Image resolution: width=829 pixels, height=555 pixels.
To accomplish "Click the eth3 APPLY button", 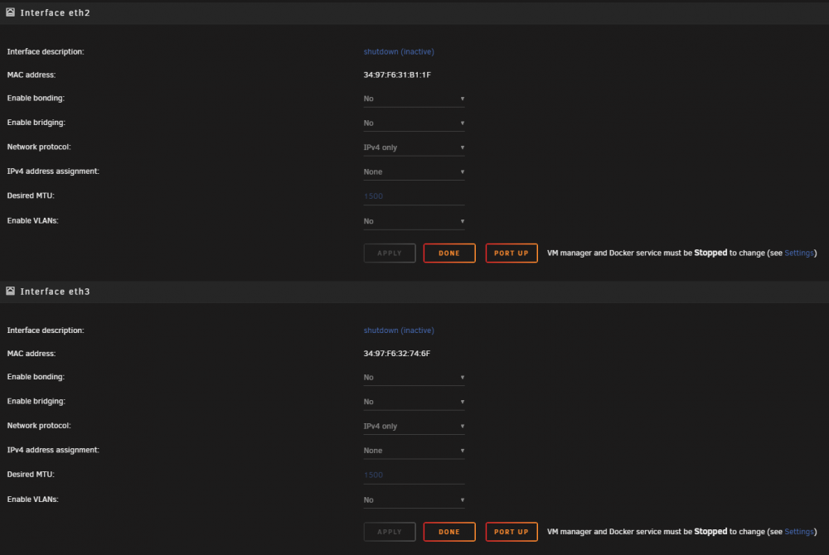I will pyautogui.click(x=390, y=532).
